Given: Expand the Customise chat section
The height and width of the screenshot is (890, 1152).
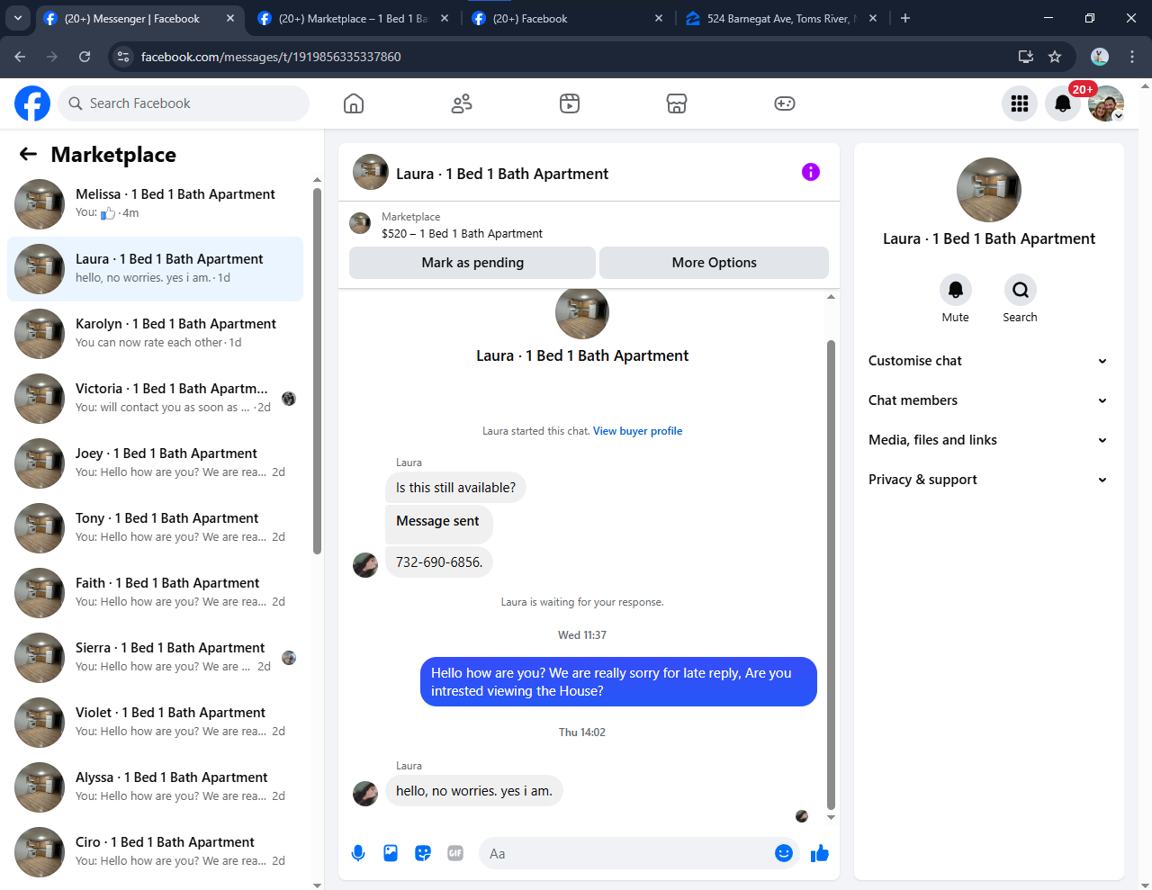Looking at the screenshot, I should point(988,361).
